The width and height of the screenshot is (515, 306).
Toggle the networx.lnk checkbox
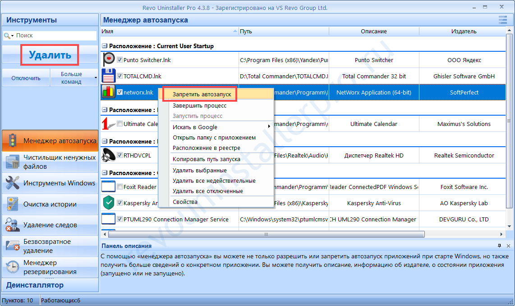pyautogui.click(x=120, y=92)
